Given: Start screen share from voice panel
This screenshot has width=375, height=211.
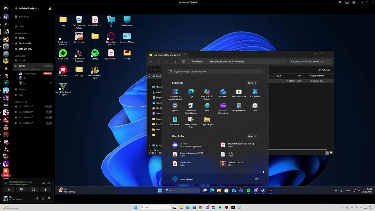Looking at the screenshot, I should [21, 190].
